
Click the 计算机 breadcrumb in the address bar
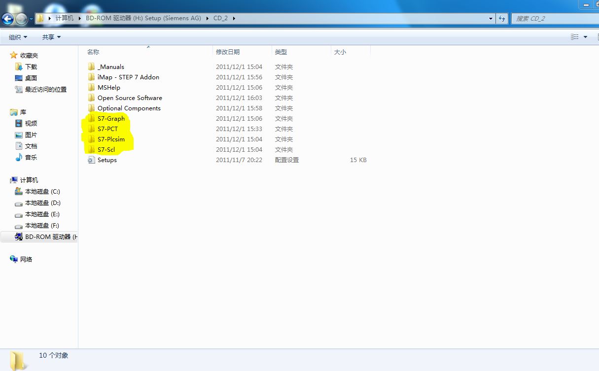[64, 18]
